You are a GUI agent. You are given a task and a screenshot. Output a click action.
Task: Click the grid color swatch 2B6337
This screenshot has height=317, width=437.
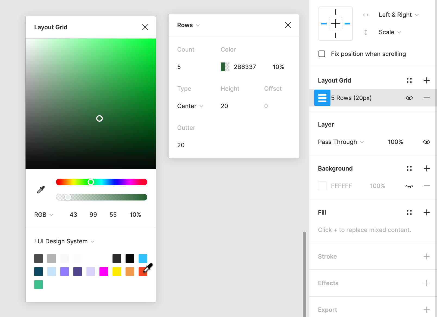pos(225,67)
